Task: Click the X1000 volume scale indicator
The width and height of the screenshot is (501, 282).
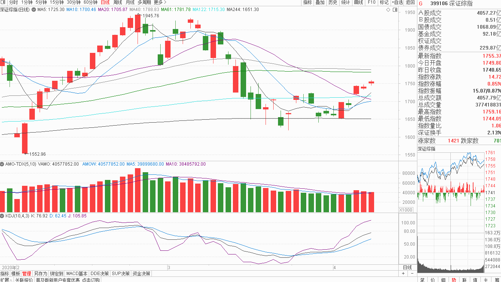Action: pyautogui.click(x=406, y=210)
